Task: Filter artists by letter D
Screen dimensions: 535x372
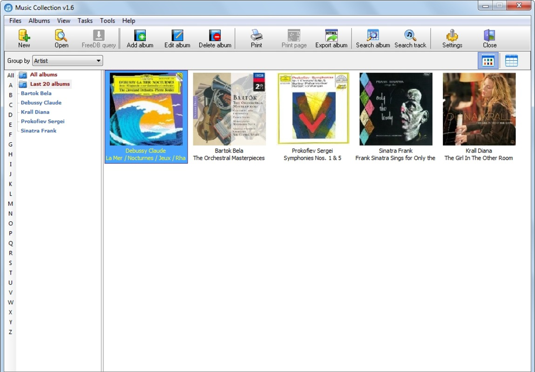Action: point(11,115)
